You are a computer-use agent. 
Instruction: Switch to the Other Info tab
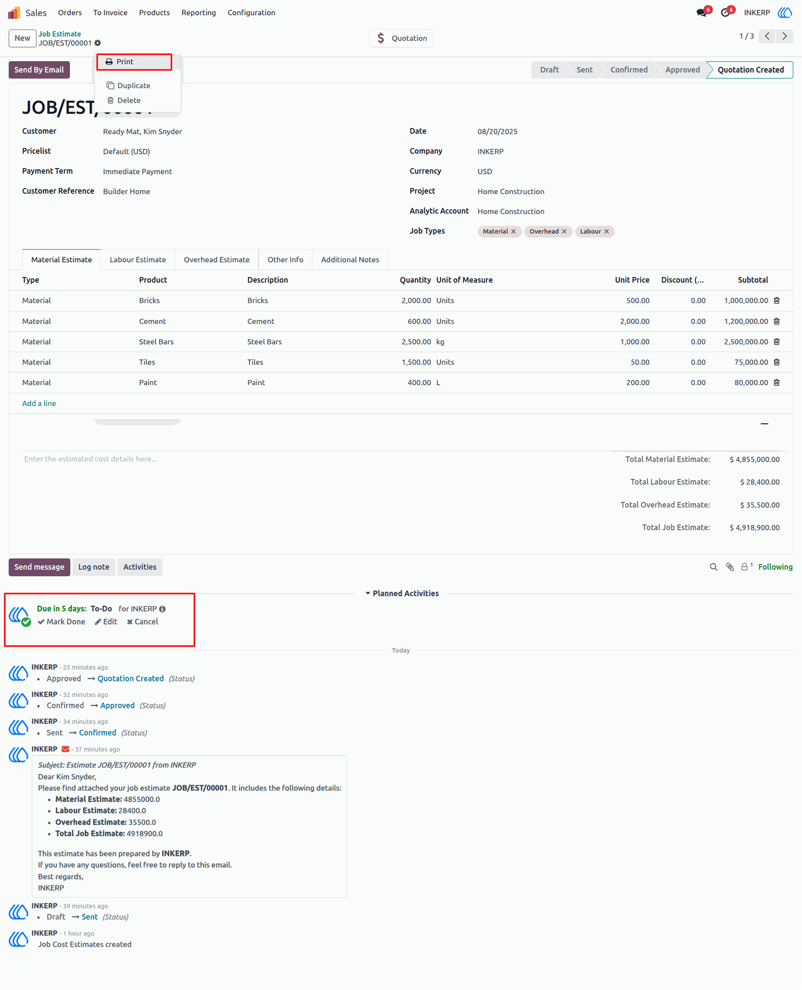click(x=286, y=260)
